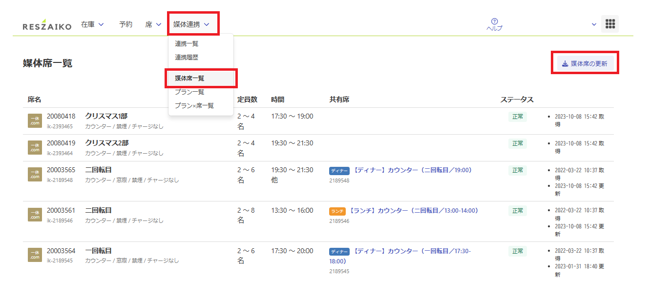
Task: Click the 正常 badge on the last row
Action: 517,251
